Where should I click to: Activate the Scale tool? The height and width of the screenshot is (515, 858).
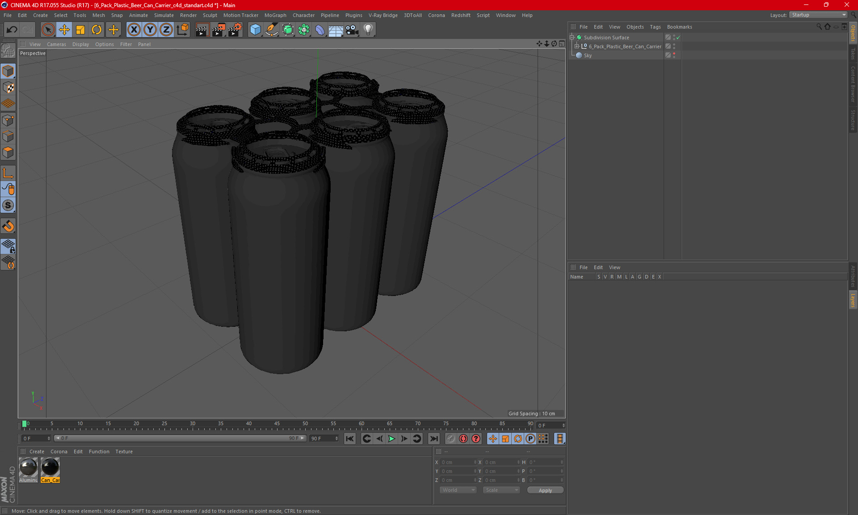click(80, 30)
